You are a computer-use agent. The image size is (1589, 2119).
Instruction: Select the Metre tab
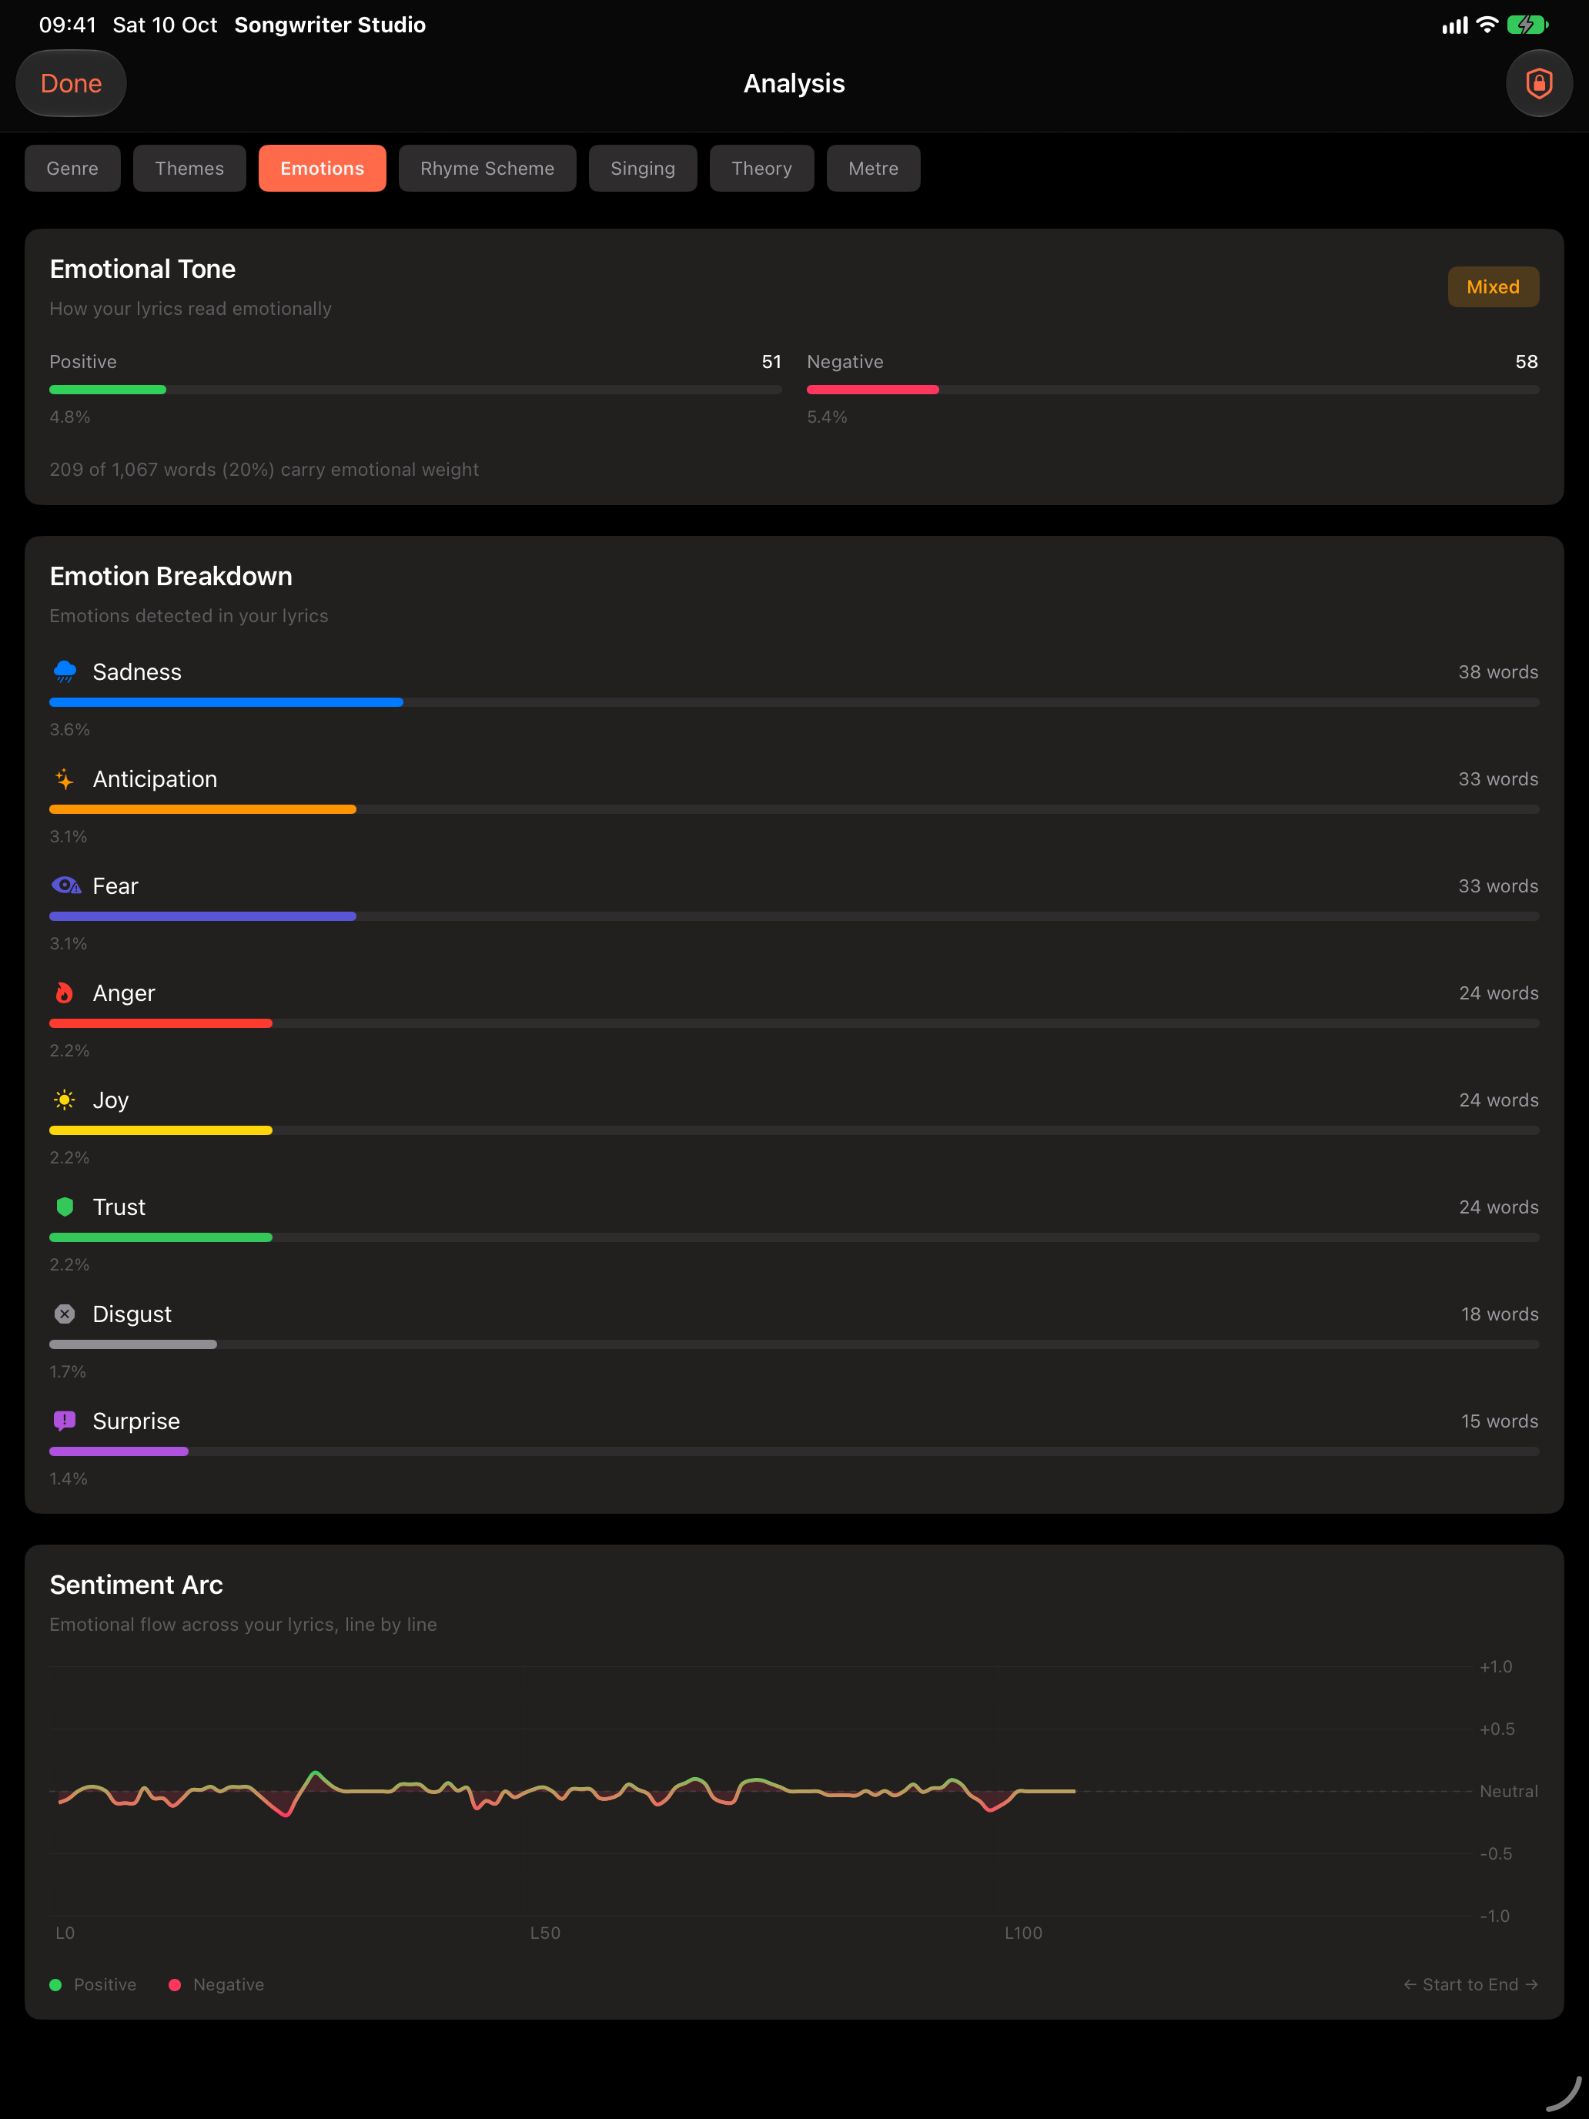[x=874, y=169]
